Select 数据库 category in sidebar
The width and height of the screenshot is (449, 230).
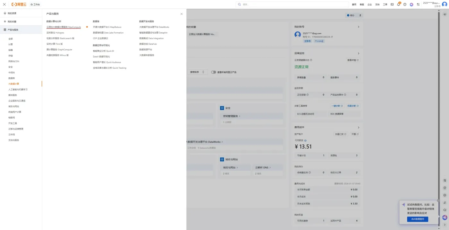[x=12, y=78]
